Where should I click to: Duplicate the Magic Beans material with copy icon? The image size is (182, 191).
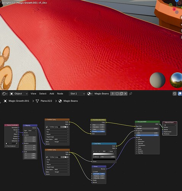point(121,94)
